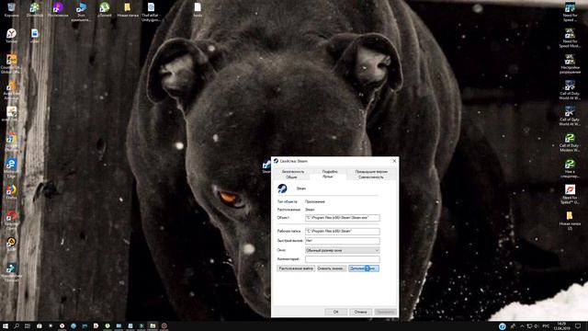This screenshot has height=331, width=588.
Task: Select the Counter-Strike Global Offensive shortcut
Action: (x=11, y=63)
